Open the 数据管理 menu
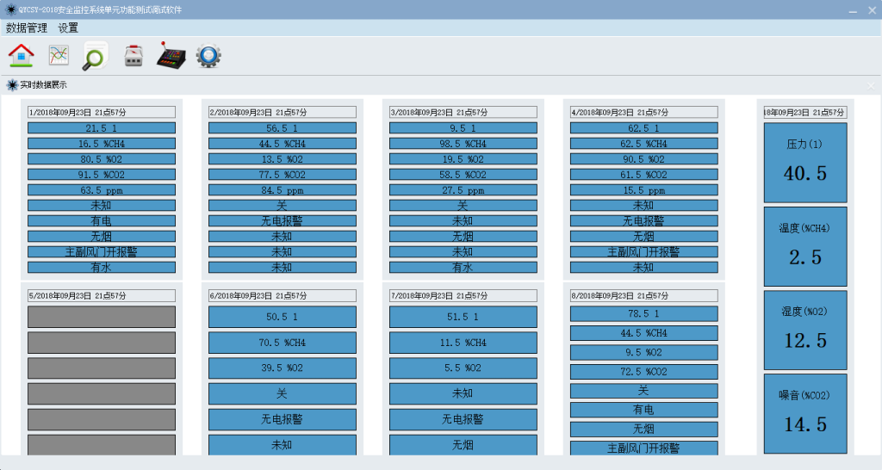Image resolution: width=882 pixels, height=470 pixels. click(27, 28)
